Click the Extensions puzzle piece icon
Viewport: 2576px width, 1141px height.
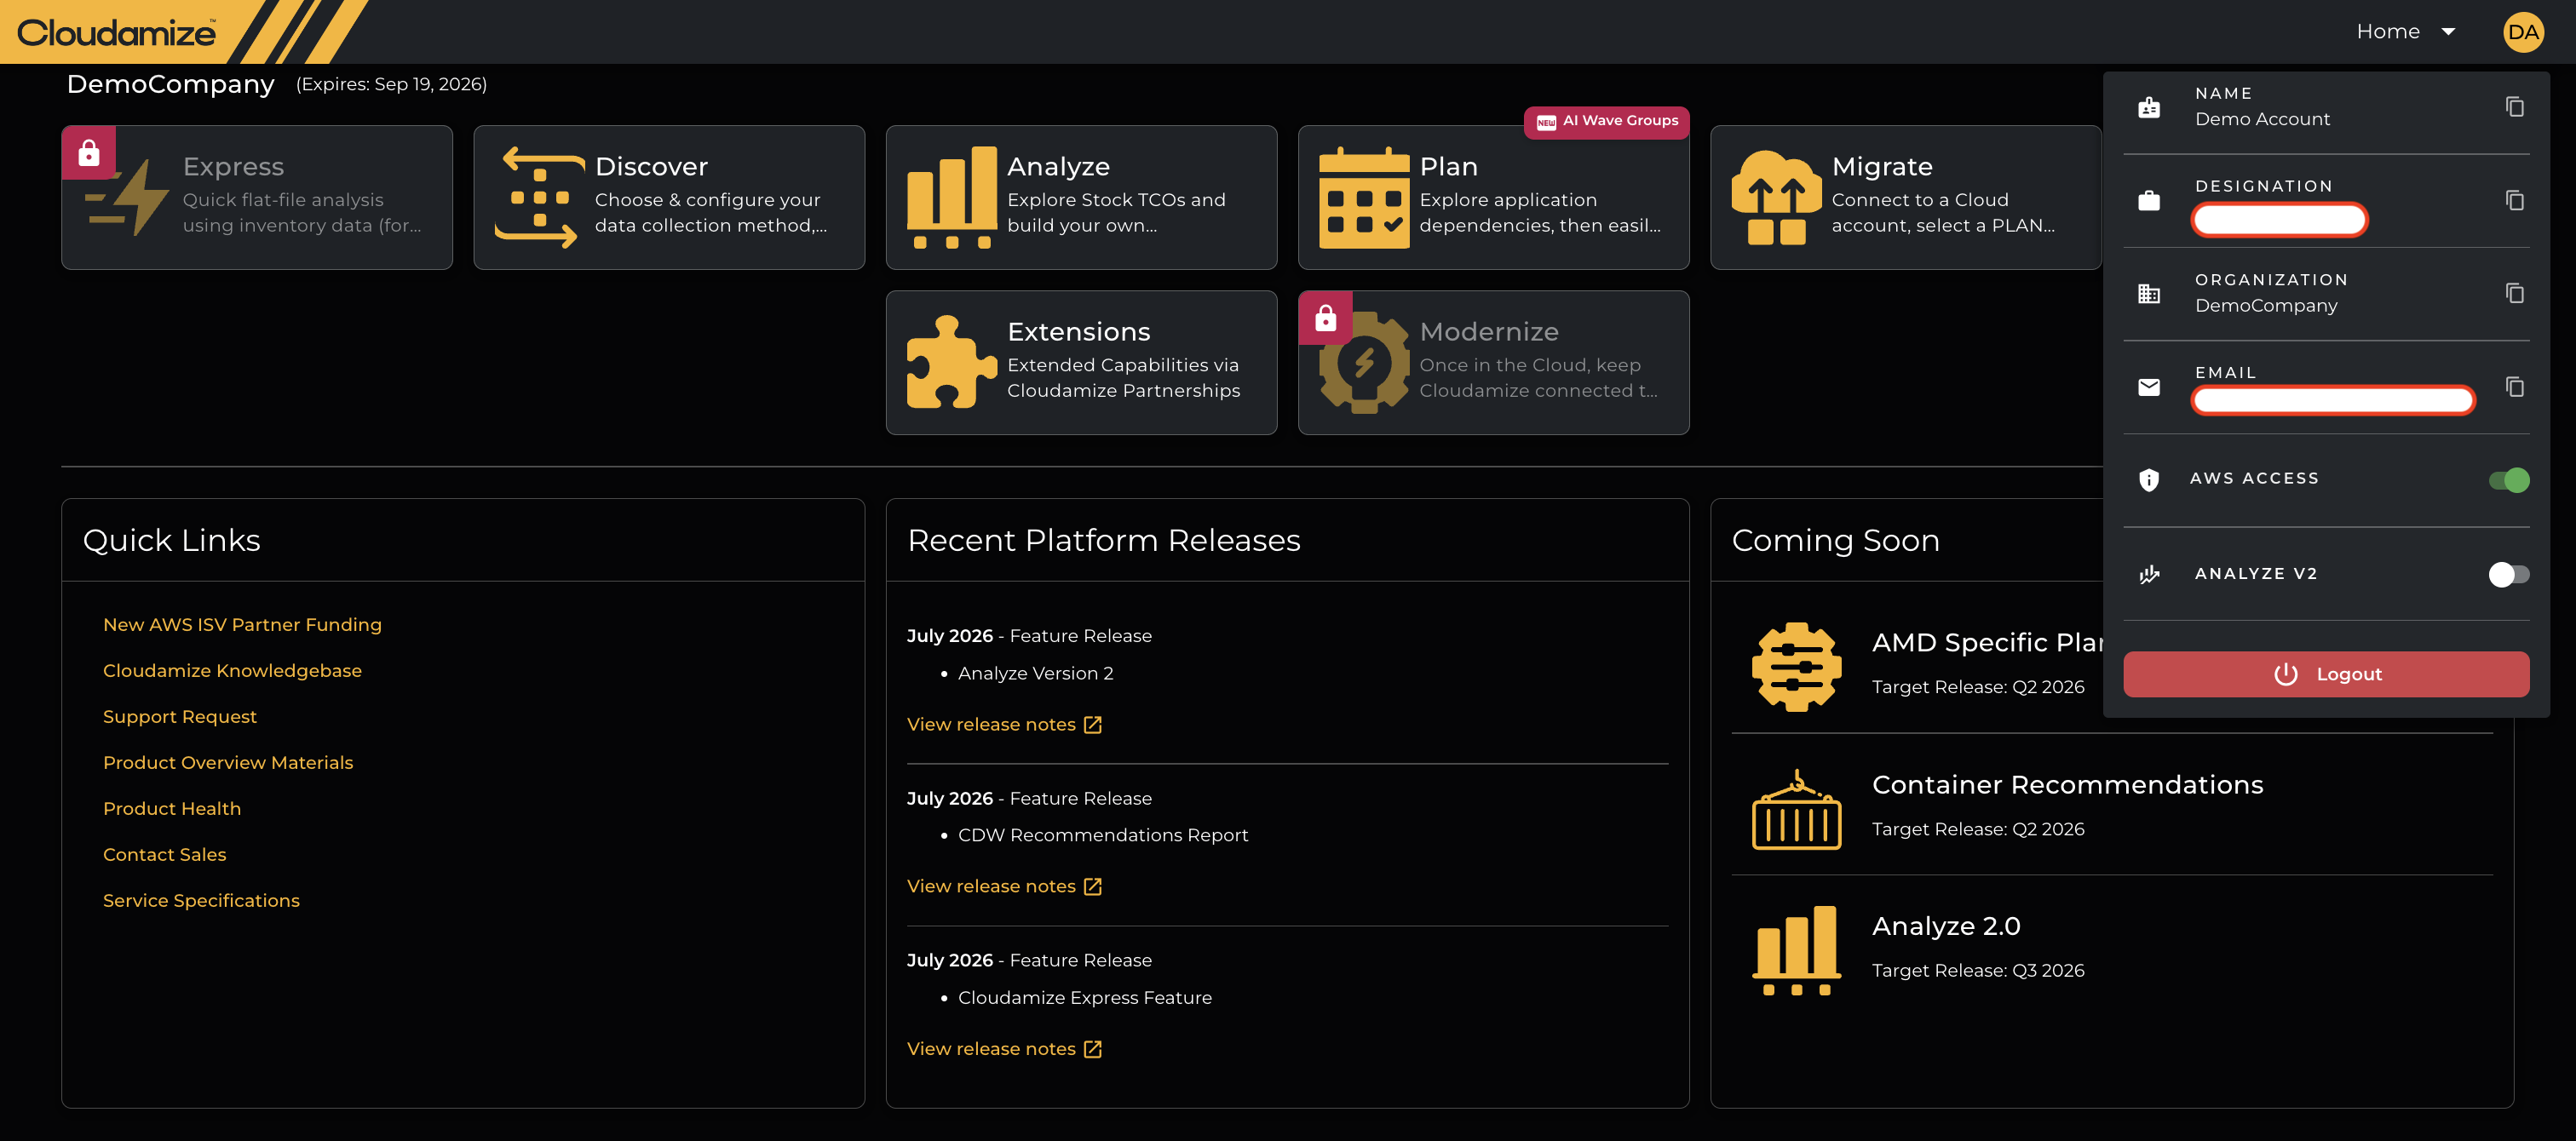[x=951, y=362]
